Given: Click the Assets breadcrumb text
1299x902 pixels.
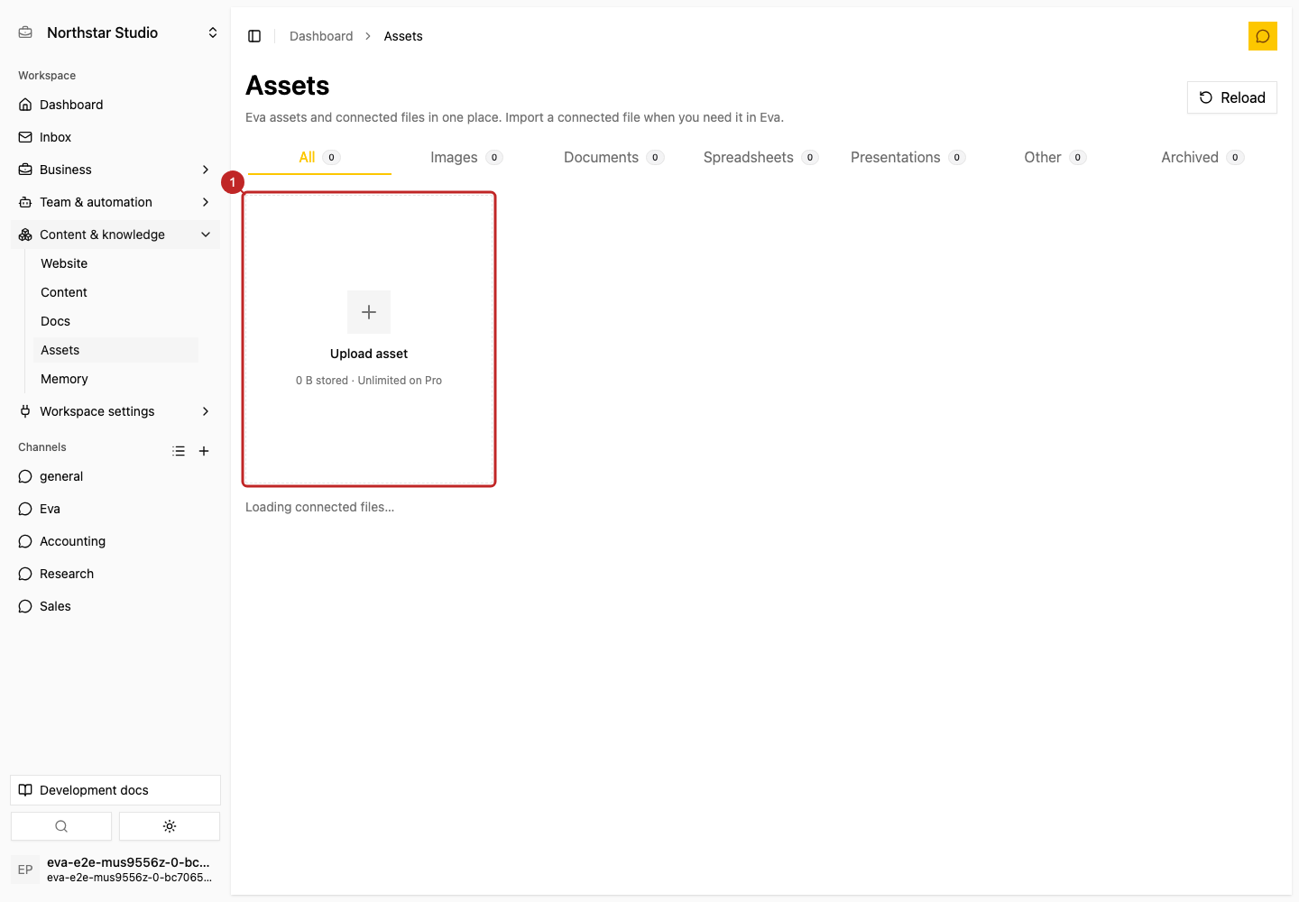Looking at the screenshot, I should coord(403,36).
